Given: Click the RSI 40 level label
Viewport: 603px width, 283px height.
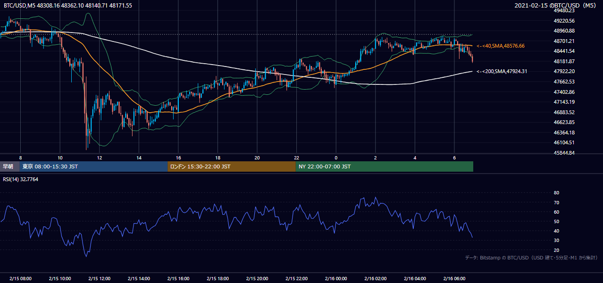Looking at the screenshot, I should click(556, 231).
